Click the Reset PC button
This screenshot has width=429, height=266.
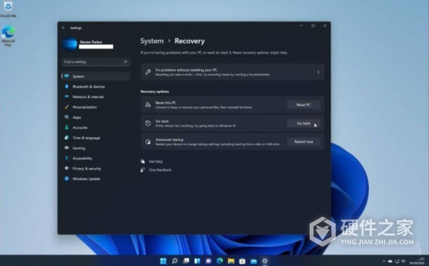pyautogui.click(x=303, y=105)
